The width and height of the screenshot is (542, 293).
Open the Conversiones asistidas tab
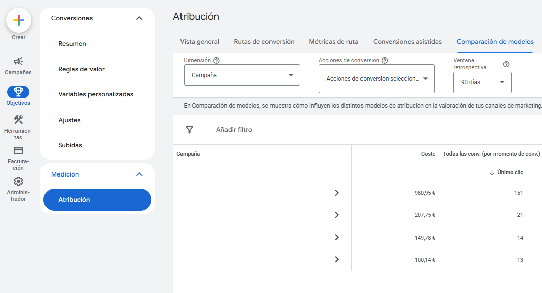pos(407,42)
